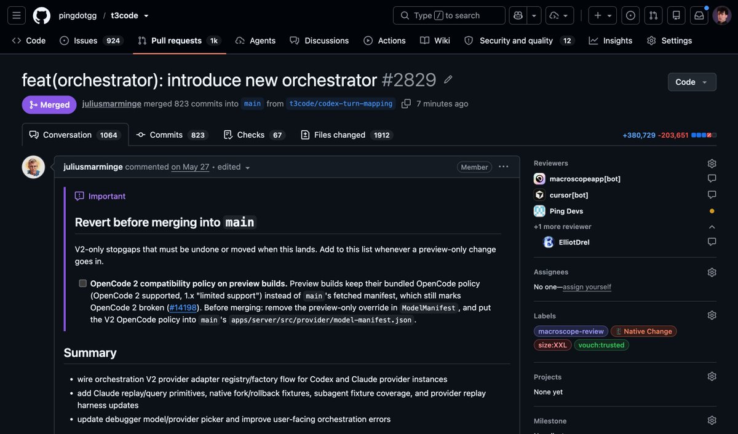Click assign yourself link
The width and height of the screenshot is (738, 434).
(x=587, y=287)
